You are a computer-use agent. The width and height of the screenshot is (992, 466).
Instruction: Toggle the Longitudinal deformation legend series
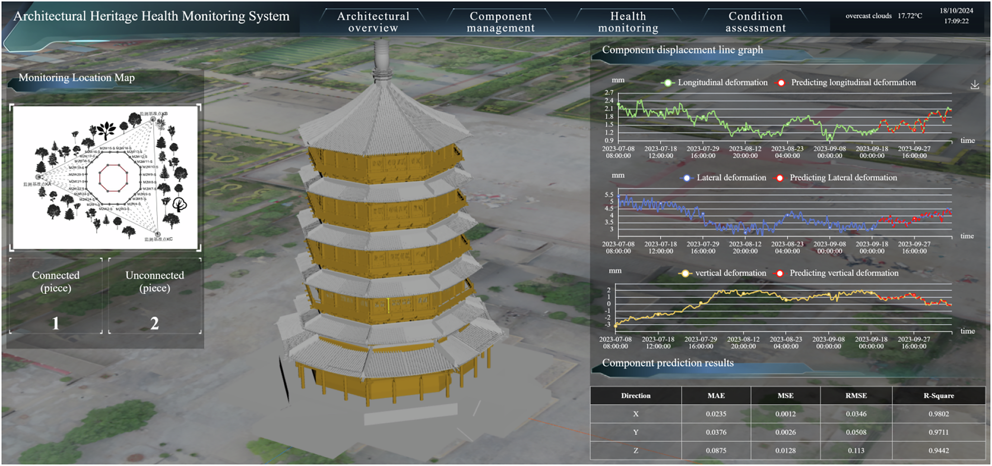[715, 82]
